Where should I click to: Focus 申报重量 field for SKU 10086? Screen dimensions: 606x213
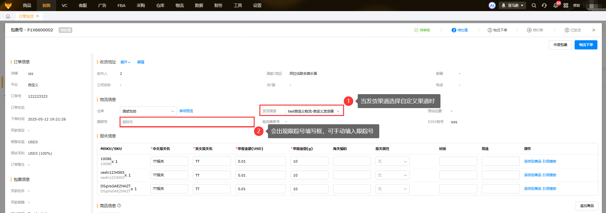tap(310, 161)
